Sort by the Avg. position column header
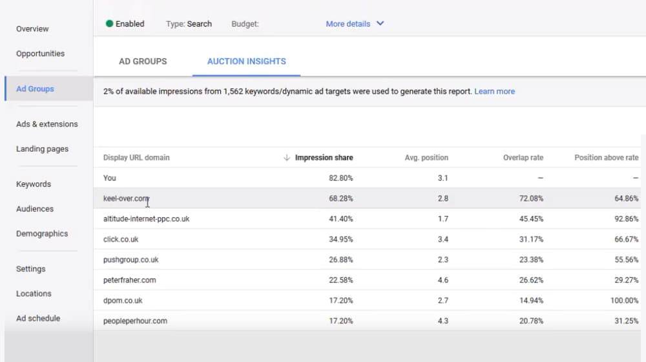This screenshot has width=646, height=362. 426,158
